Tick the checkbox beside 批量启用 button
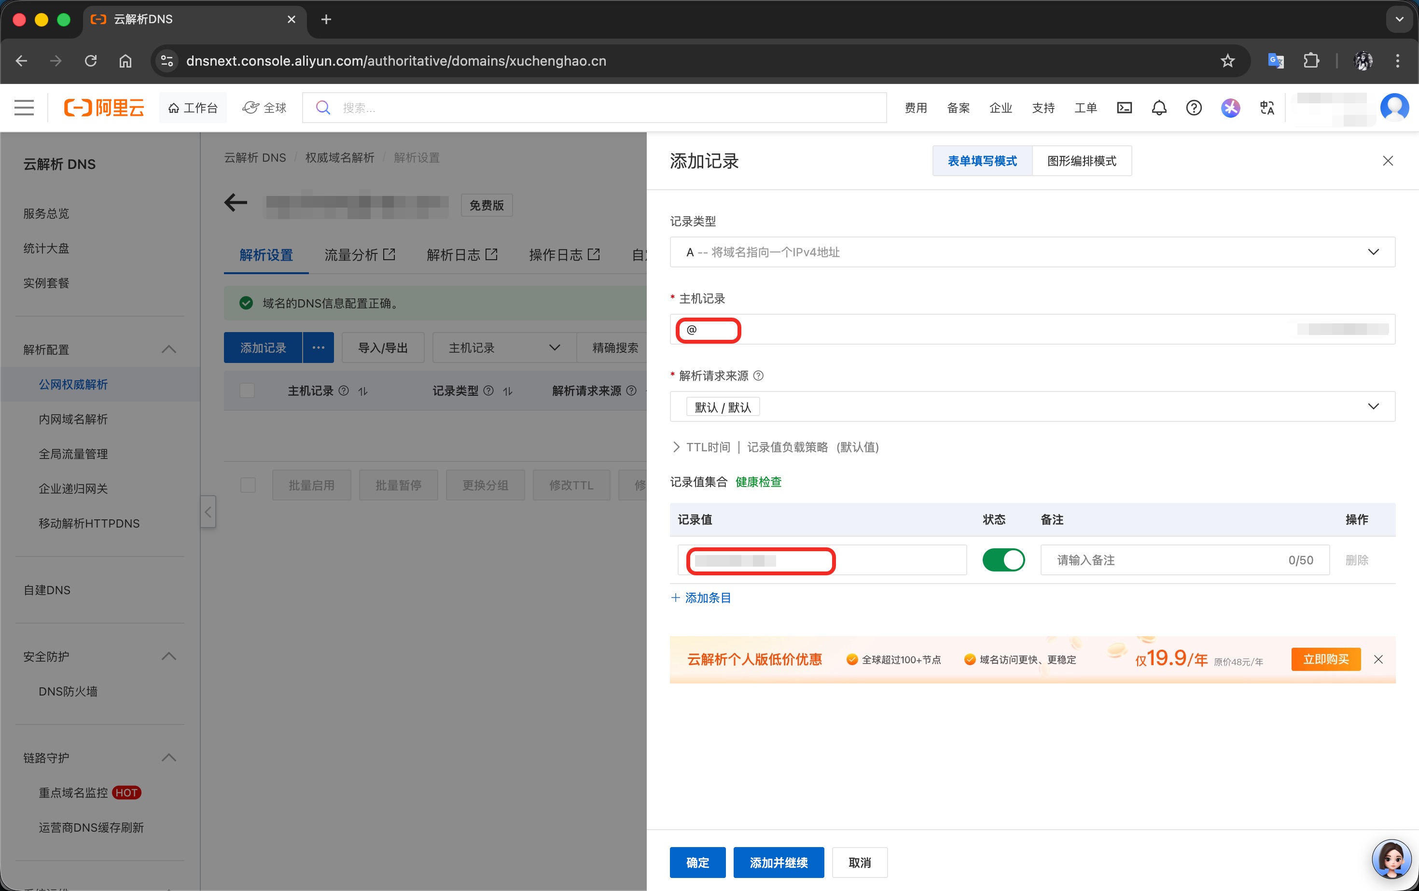The width and height of the screenshot is (1419, 891). 248,485
